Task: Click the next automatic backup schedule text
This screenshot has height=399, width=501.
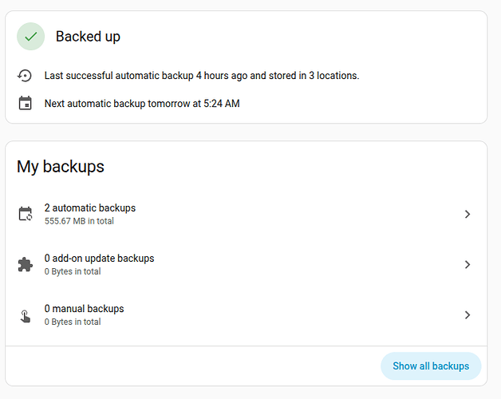Action: coord(142,103)
